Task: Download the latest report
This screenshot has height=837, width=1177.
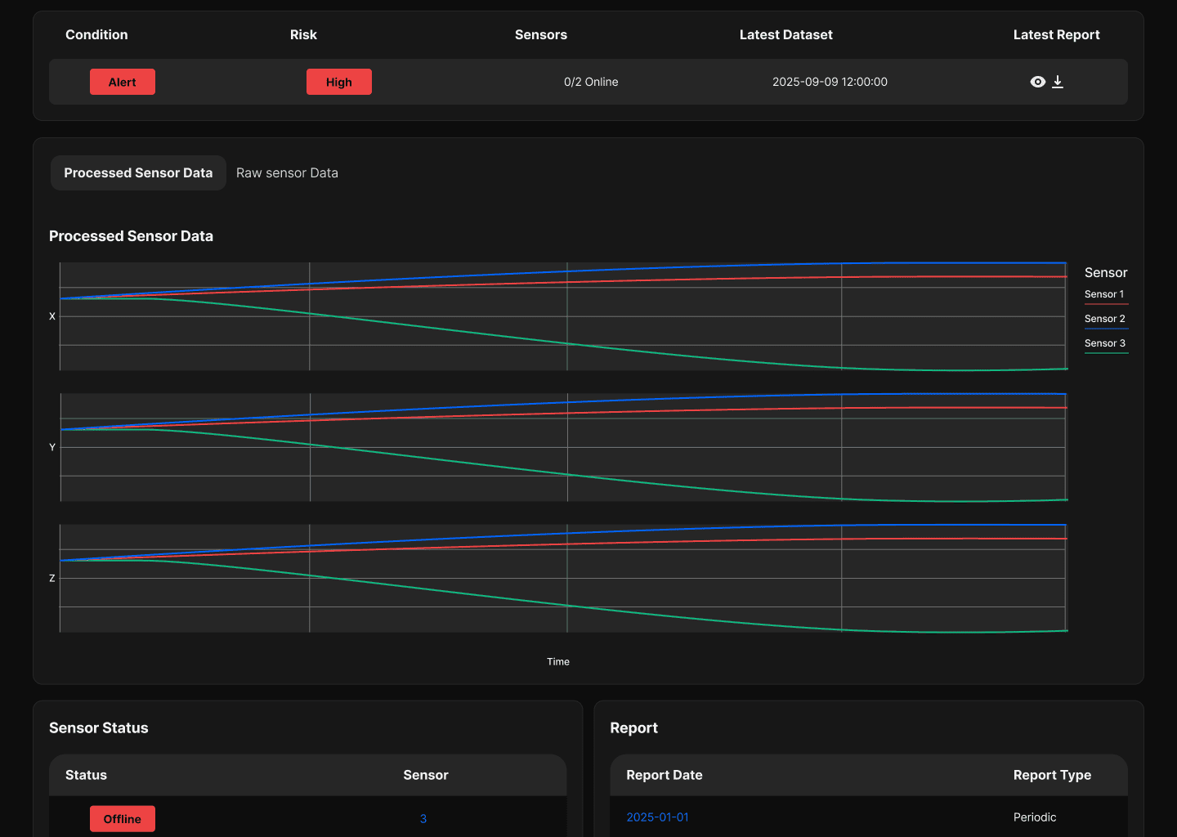Action: click(1058, 82)
